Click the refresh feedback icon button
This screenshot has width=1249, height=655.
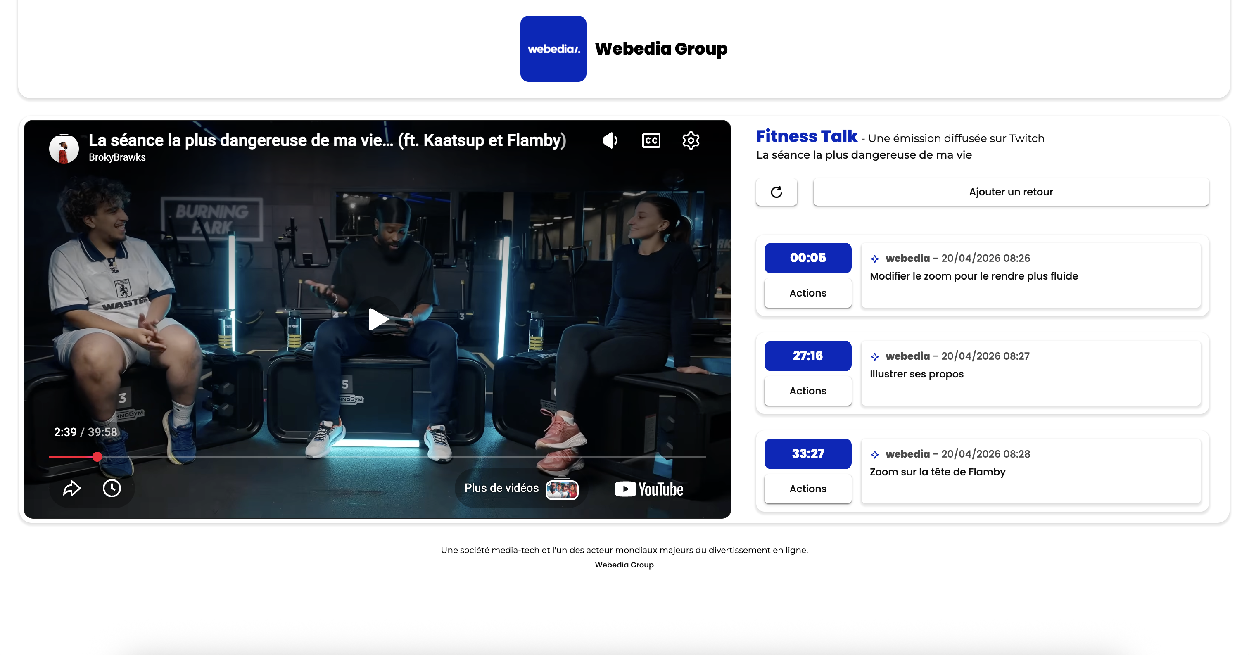pyautogui.click(x=776, y=192)
